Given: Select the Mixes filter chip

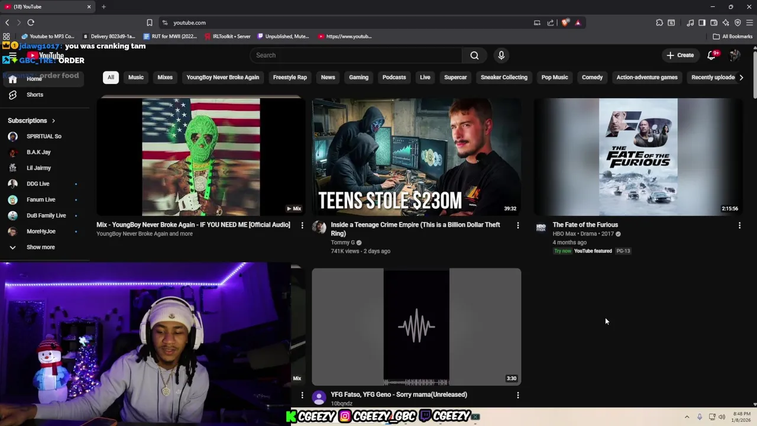Looking at the screenshot, I should tap(165, 77).
